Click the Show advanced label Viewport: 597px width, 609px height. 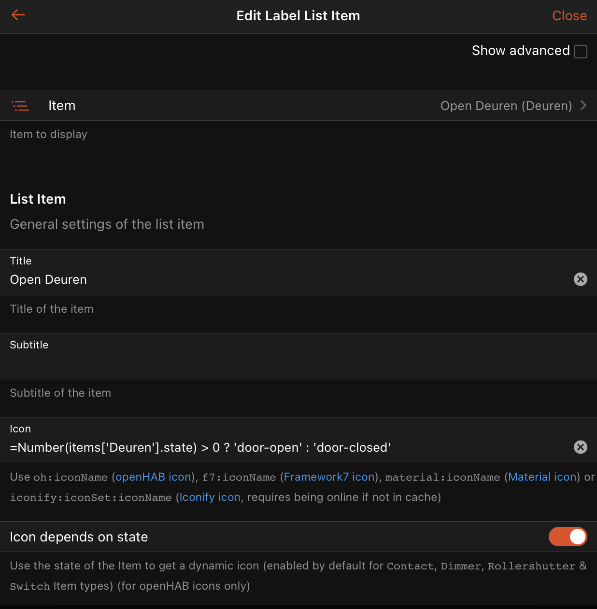(x=520, y=51)
